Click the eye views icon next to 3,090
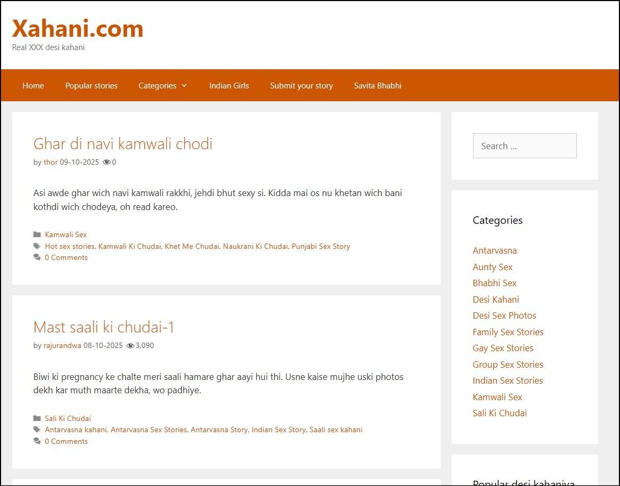The height and width of the screenshot is (486, 620). 130,346
